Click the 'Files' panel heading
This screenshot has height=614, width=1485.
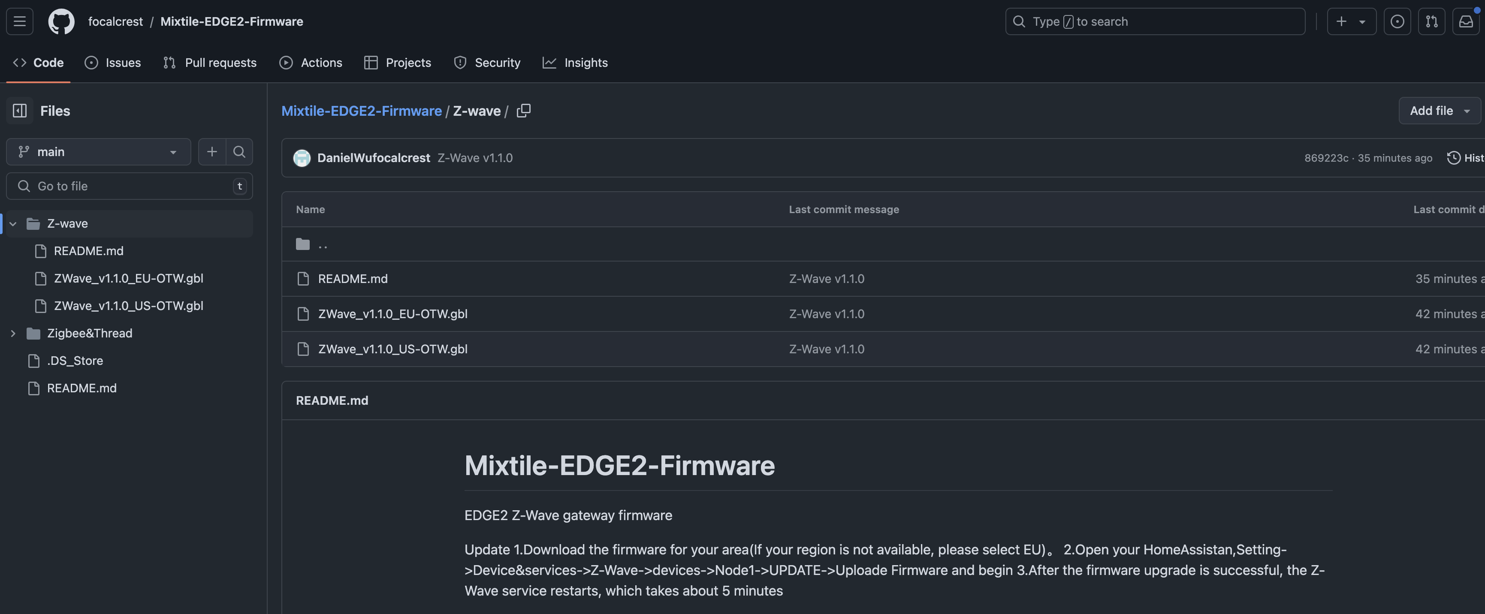click(55, 111)
